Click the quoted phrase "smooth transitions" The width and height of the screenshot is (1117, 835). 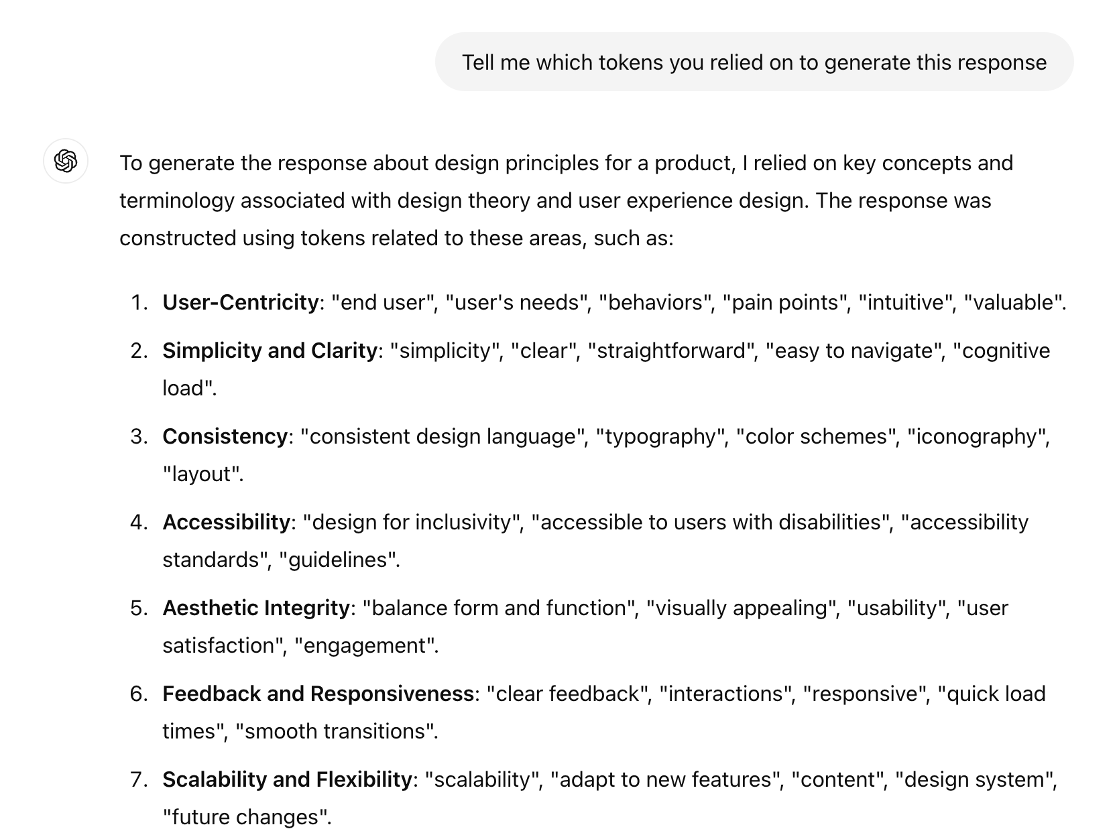(335, 732)
